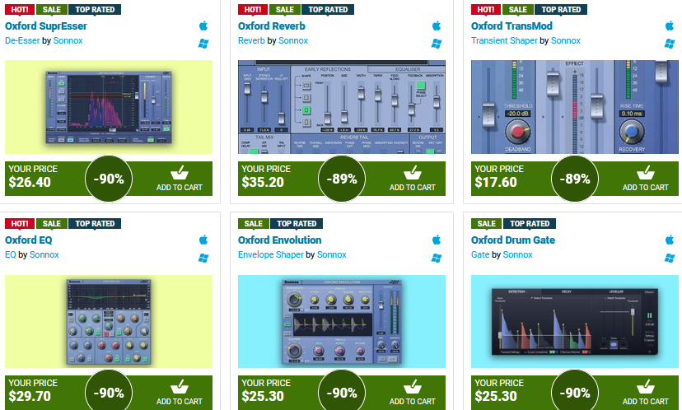This screenshot has width=682, height=410.
Task: Click the SALE tag on Oxford Envolution
Action: (x=253, y=223)
